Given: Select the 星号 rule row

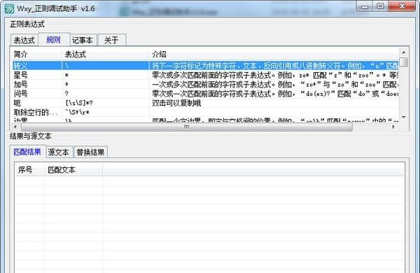Looking at the screenshot, I should (x=205, y=75).
